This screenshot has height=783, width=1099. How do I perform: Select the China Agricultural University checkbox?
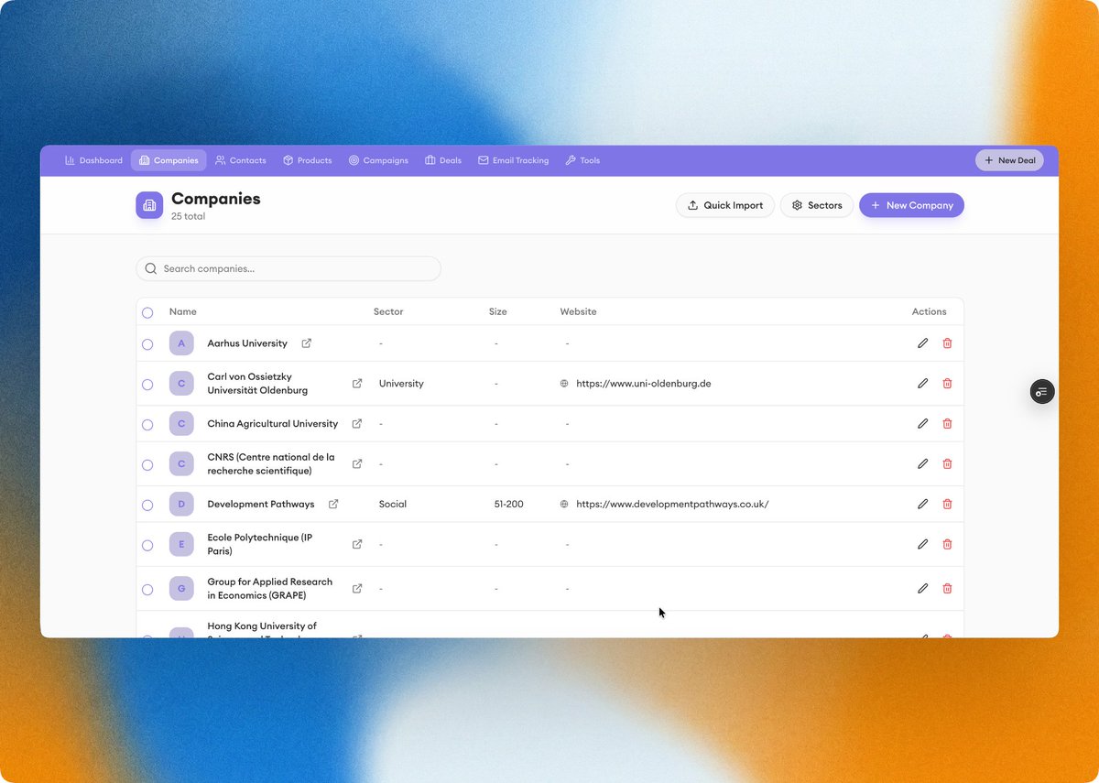pyautogui.click(x=147, y=425)
